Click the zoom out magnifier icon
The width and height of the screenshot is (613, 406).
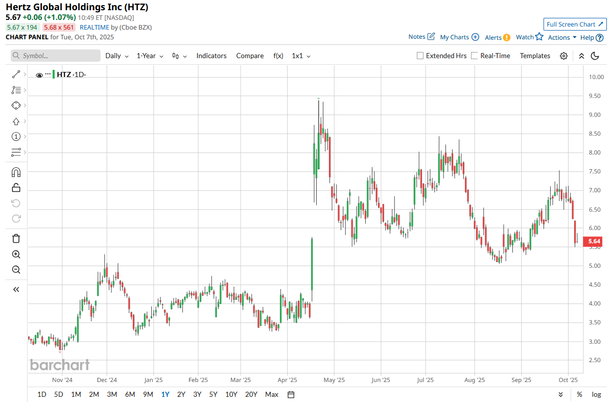pyautogui.click(x=16, y=270)
